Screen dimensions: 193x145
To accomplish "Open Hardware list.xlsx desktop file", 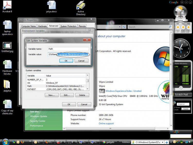I will coord(7,67).
